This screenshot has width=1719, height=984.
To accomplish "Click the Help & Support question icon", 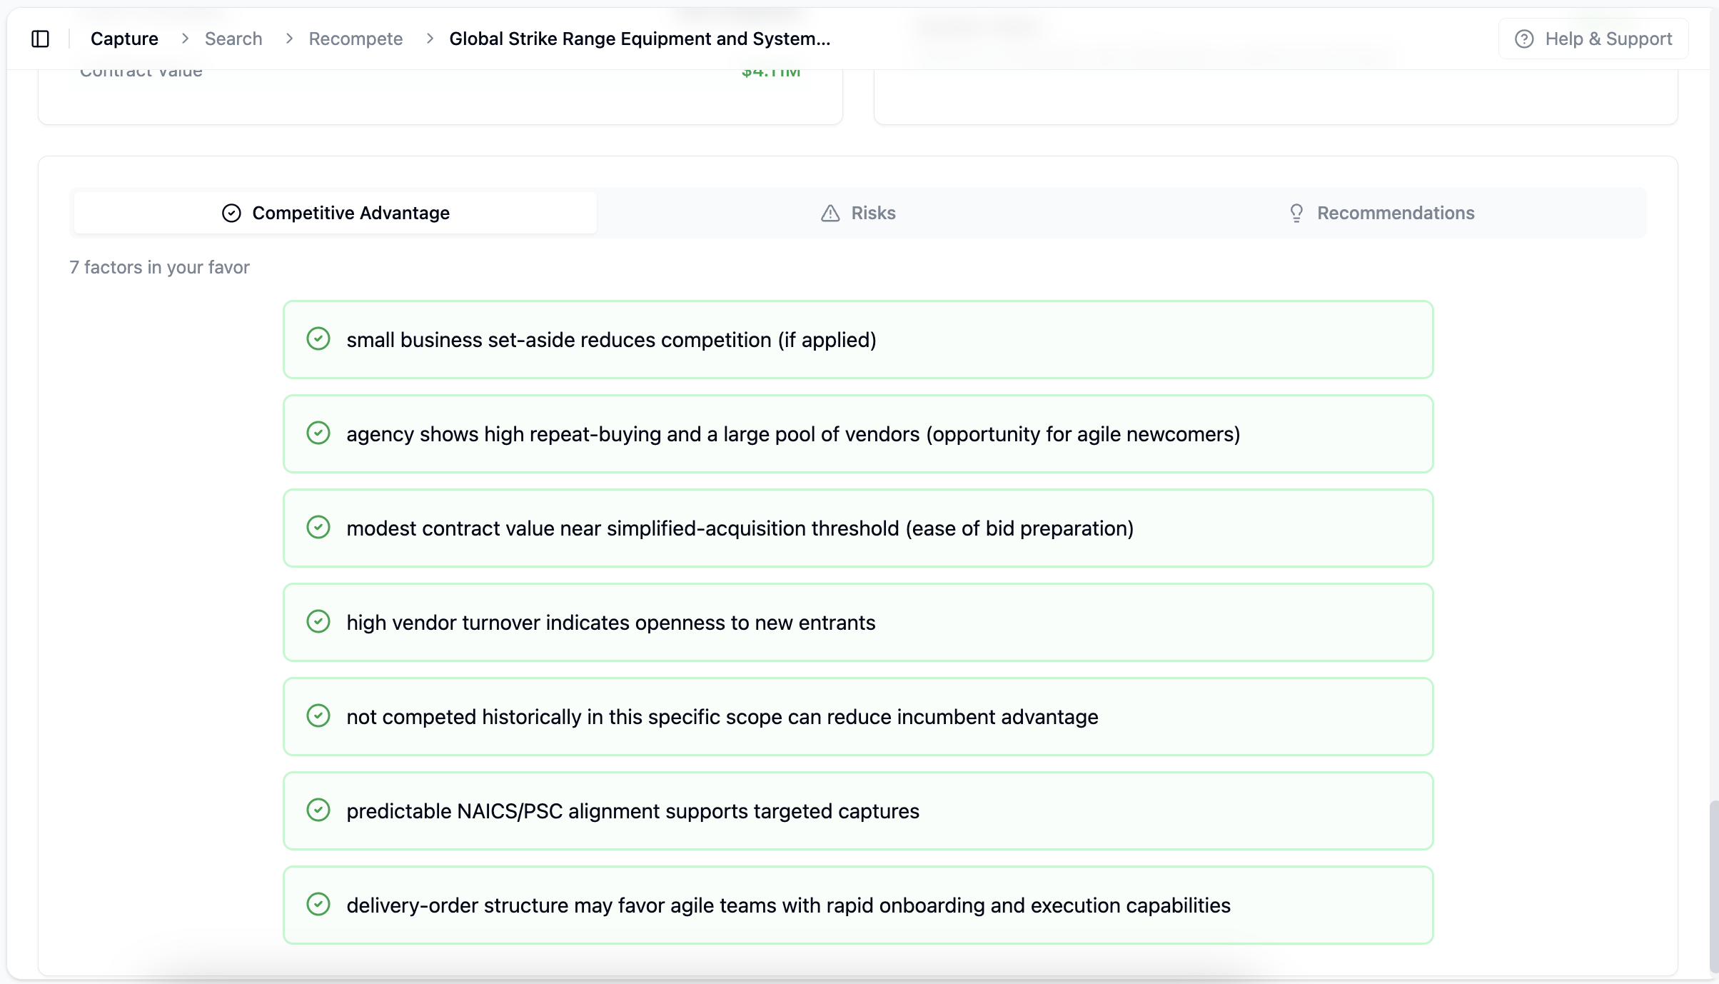I will [1524, 39].
